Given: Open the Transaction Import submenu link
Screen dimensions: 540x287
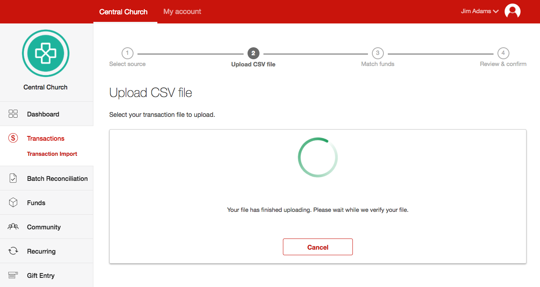Looking at the screenshot, I should pyautogui.click(x=52, y=154).
